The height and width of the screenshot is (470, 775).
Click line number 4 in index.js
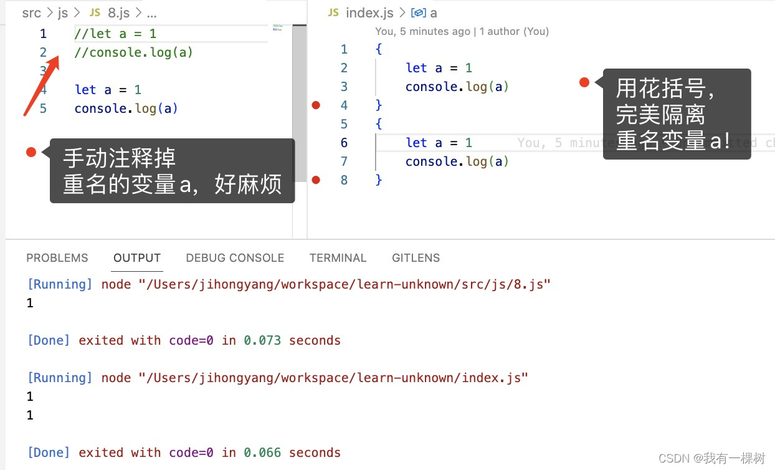pyautogui.click(x=345, y=105)
